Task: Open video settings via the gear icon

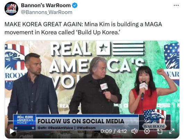Action: [147, 131]
